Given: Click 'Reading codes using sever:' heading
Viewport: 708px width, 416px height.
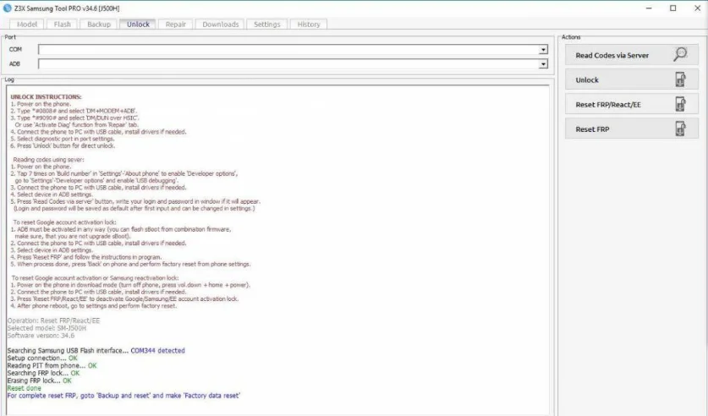Looking at the screenshot, I should [48, 160].
